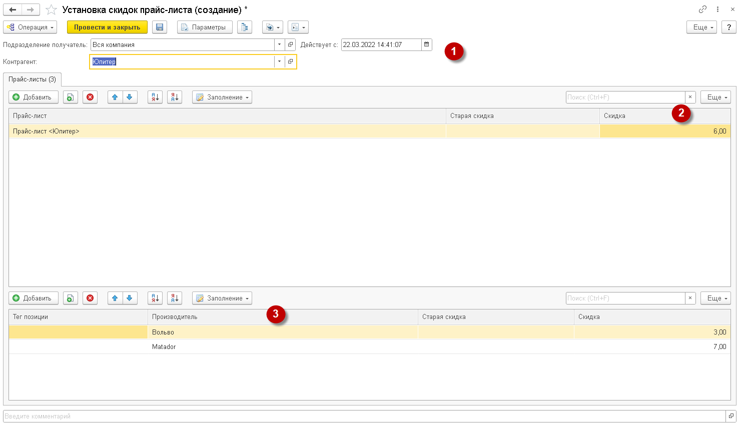Expand the Контрагент dropdown list
This screenshot has width=744, height=427.
[279, 61]
